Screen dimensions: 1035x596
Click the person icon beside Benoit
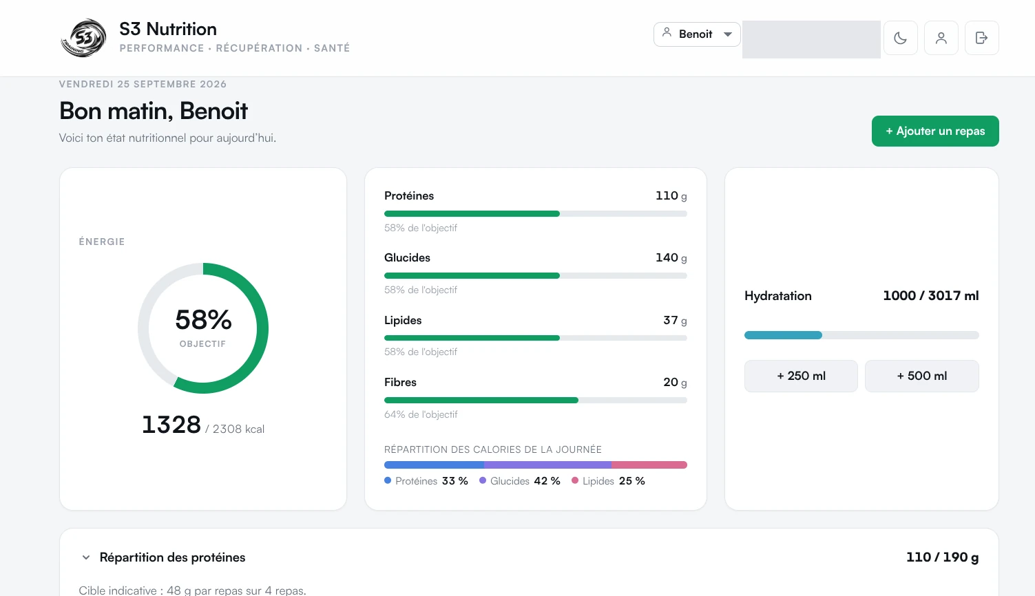(667, 32)
